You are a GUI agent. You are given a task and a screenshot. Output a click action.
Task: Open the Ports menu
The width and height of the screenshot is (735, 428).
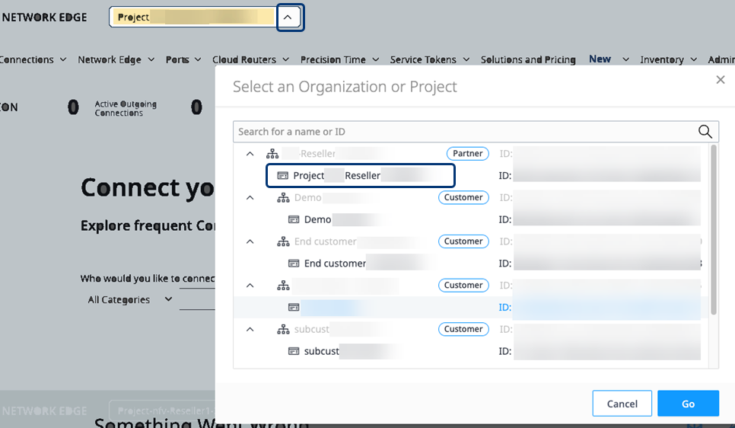click(x=183, y=59)
